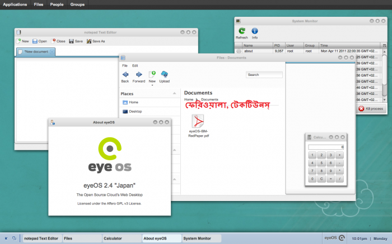Click Save As in notepad toolbar
This screenshot has width=392, height=244.
coord(96,41)
